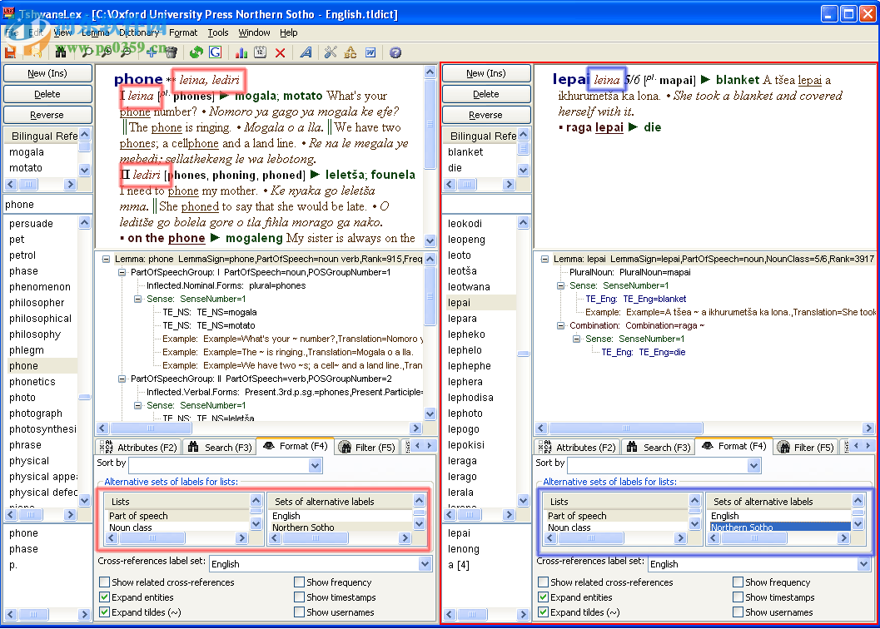880x629 pixels.
Task: Toggle Show timestamps checkbox in right pane
Action: pyautogui.click(x=738, y=597)
